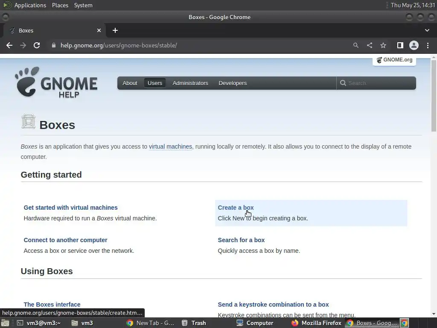Visit the GNOME.org link
Viewport: 437px width, 328px height.
click(394, 60)
